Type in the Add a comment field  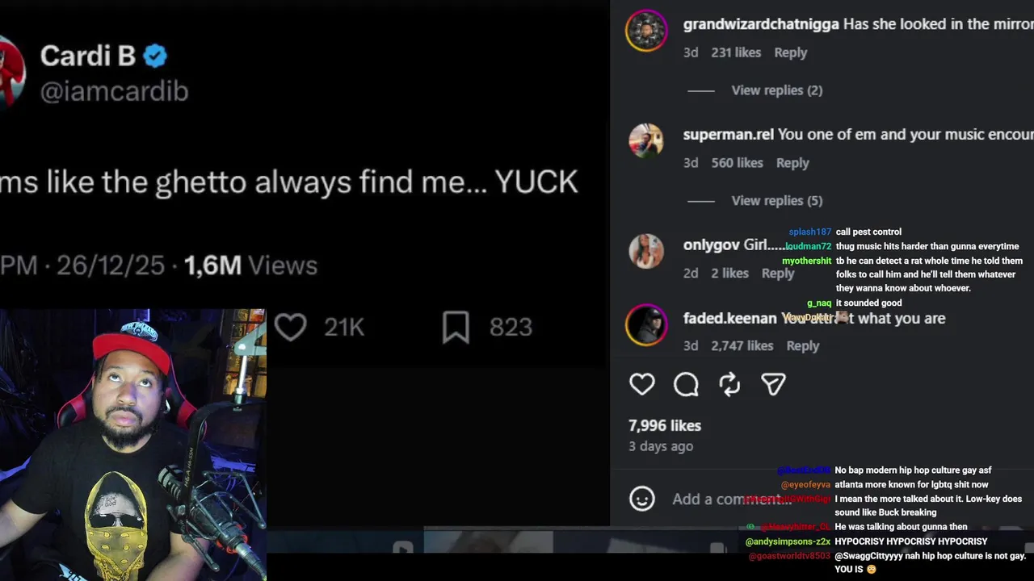coord(727,499)
